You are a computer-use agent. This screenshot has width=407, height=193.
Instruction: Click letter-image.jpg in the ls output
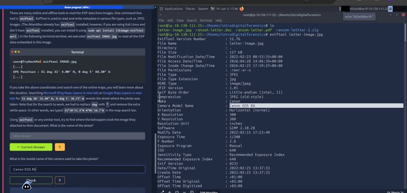[x=175, y=30]
